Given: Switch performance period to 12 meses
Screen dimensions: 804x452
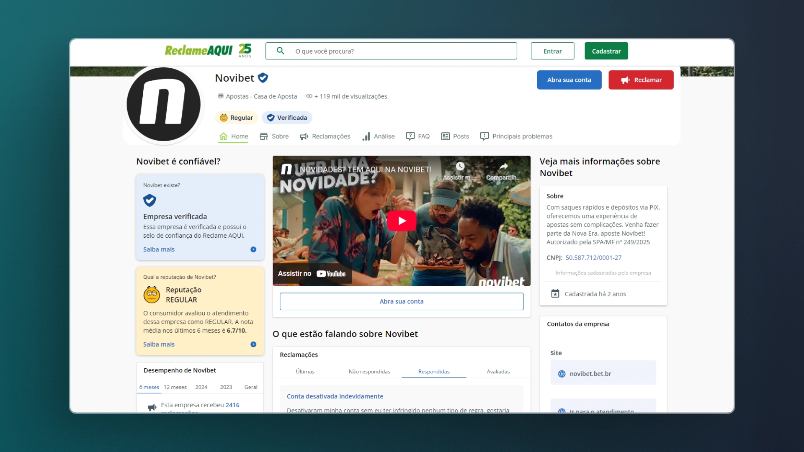Looking at the screenshot, I should point(175,387).
